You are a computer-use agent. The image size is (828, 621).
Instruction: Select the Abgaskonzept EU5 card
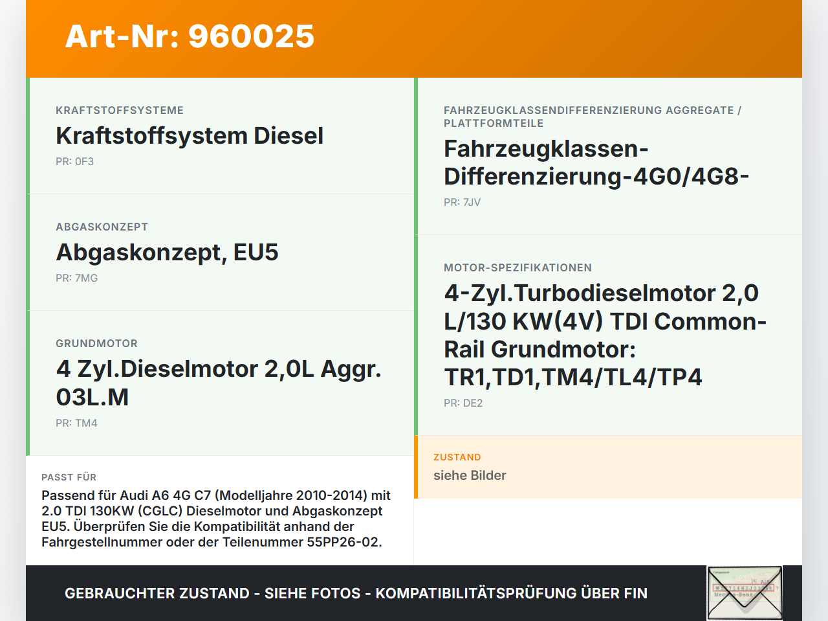[x=220, y=252]
